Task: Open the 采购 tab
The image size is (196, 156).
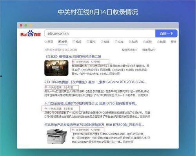Action: 147,42
